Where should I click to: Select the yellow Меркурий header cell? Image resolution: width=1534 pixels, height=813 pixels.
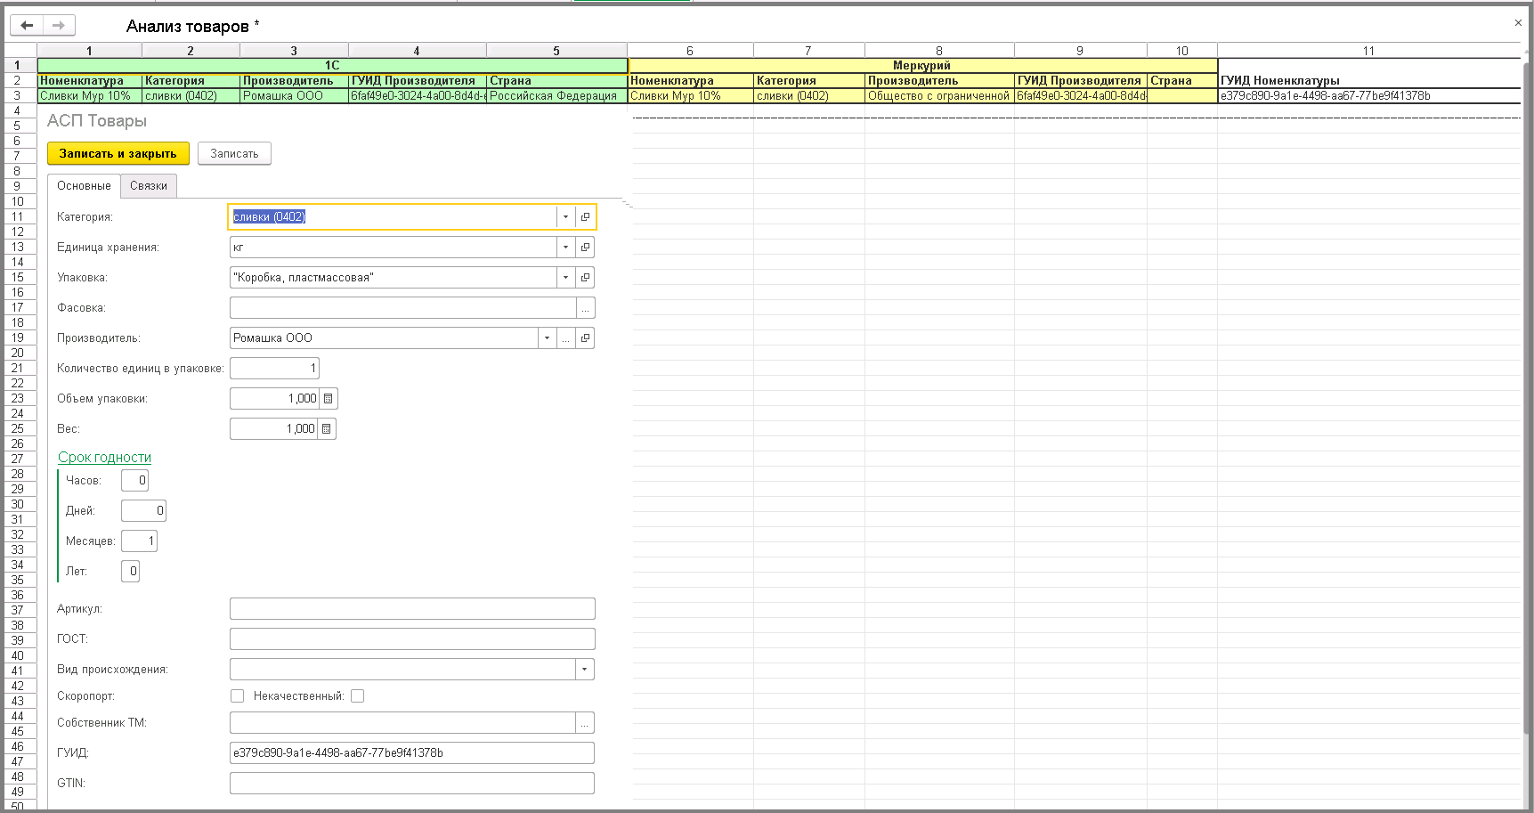(922, 65)
